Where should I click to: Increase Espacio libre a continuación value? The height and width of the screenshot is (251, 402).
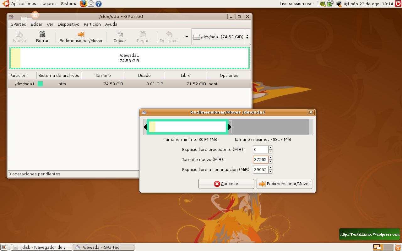pyautogui.click(x=271, y=168)
